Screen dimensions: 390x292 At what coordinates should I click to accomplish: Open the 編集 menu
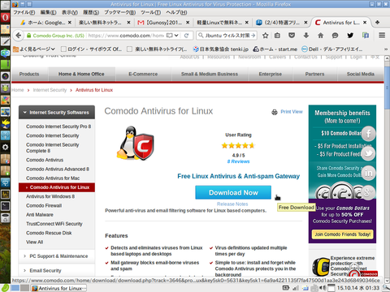[x=48, y=12]
